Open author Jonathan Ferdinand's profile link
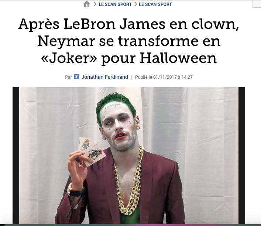 tap(105, 77)
